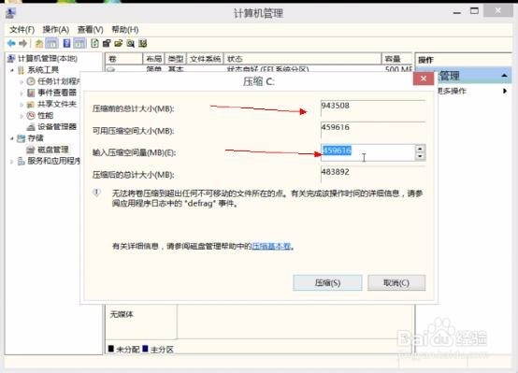This screenshot has width=518, height=373.
Task: Click the 无媒体 disk label in the lower pane
Action: (x=122, y=314)
